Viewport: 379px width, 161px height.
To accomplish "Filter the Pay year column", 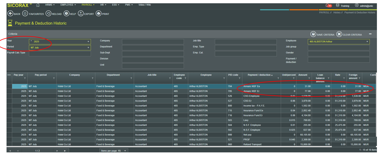I will coord(25,78).
